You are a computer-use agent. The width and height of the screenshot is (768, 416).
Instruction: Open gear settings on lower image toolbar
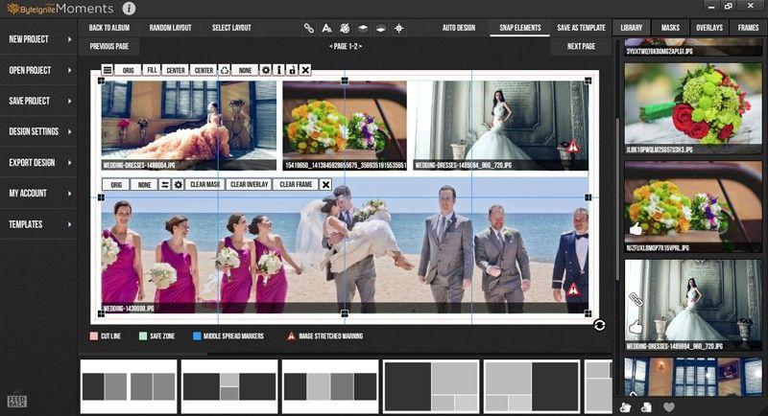(179, 184)
